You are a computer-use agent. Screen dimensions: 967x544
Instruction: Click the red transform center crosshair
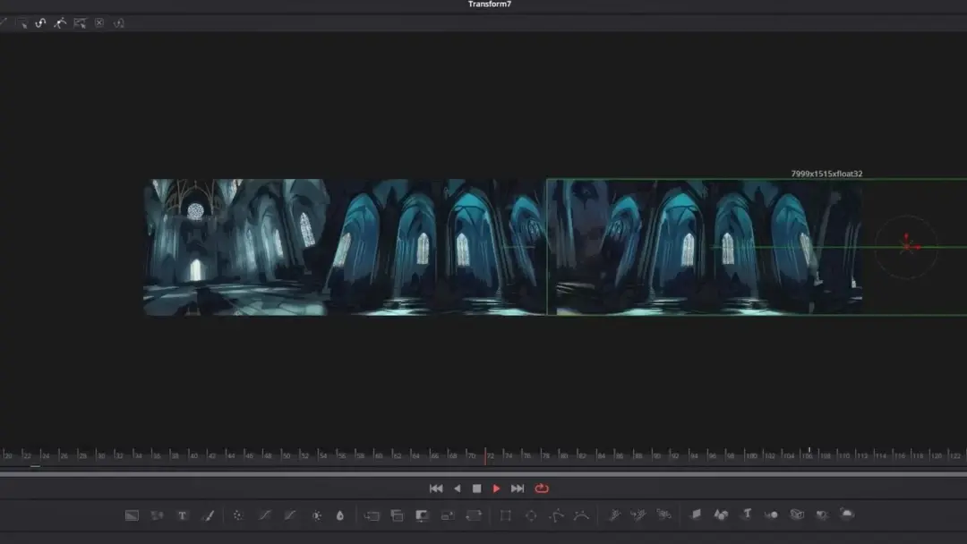[x=907, y=245]
